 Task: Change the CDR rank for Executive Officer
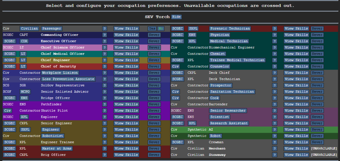click(x=24, y=41)
